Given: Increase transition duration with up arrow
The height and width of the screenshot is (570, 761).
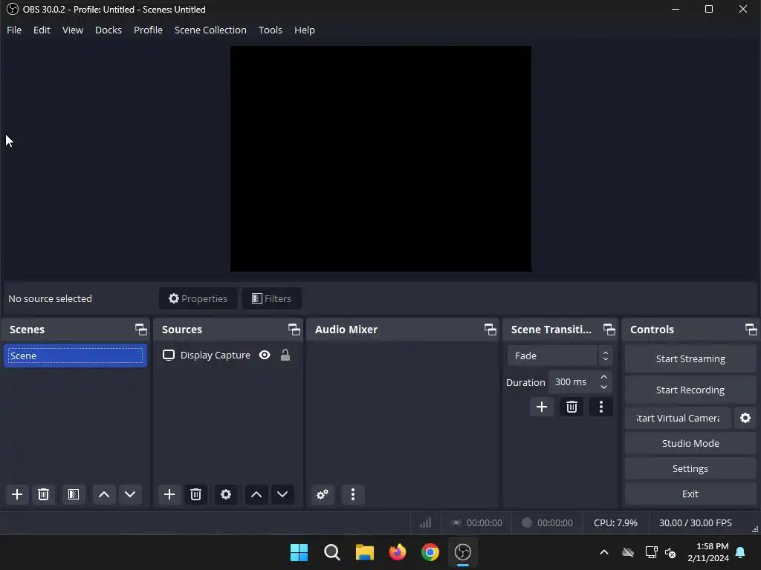Looking at the screenshot, I should 603,377.
